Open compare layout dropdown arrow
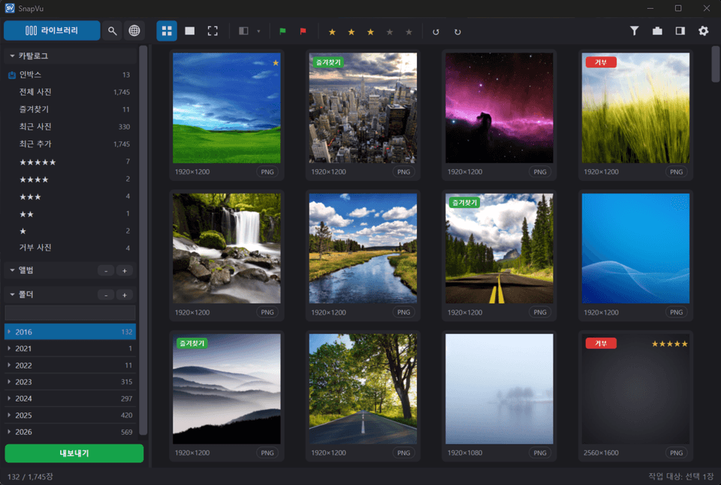Image resolution: width=721 pixels, height=485 pixels. point(258,32)
